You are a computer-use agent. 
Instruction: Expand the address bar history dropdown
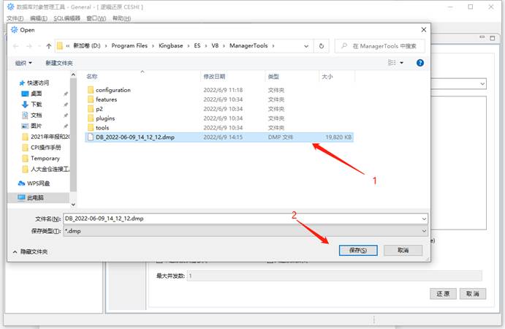(x=306, y=46)
